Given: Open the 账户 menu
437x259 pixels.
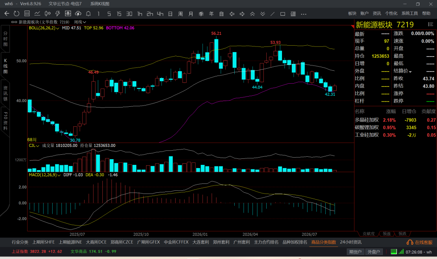Looking at the screenshot, I should click(x=364, y=13).
